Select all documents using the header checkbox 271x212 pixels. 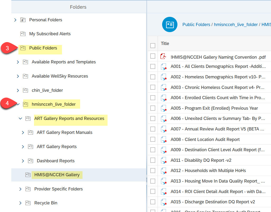pyautogui.click(x=153, y=45)
